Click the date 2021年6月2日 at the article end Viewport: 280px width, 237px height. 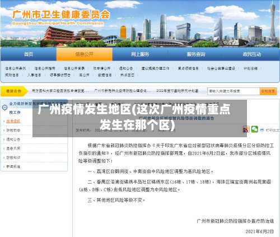coord(260,231)
